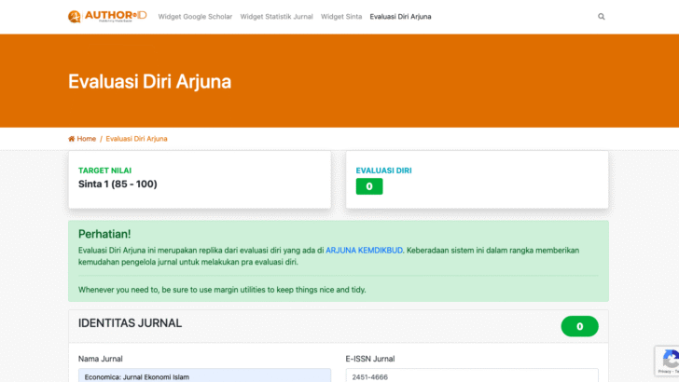Image resolution: width=679 pixels, height=382 pixels.
Task: Click the Evaluasi Diri green score badge
Action: tap(369, 186)
